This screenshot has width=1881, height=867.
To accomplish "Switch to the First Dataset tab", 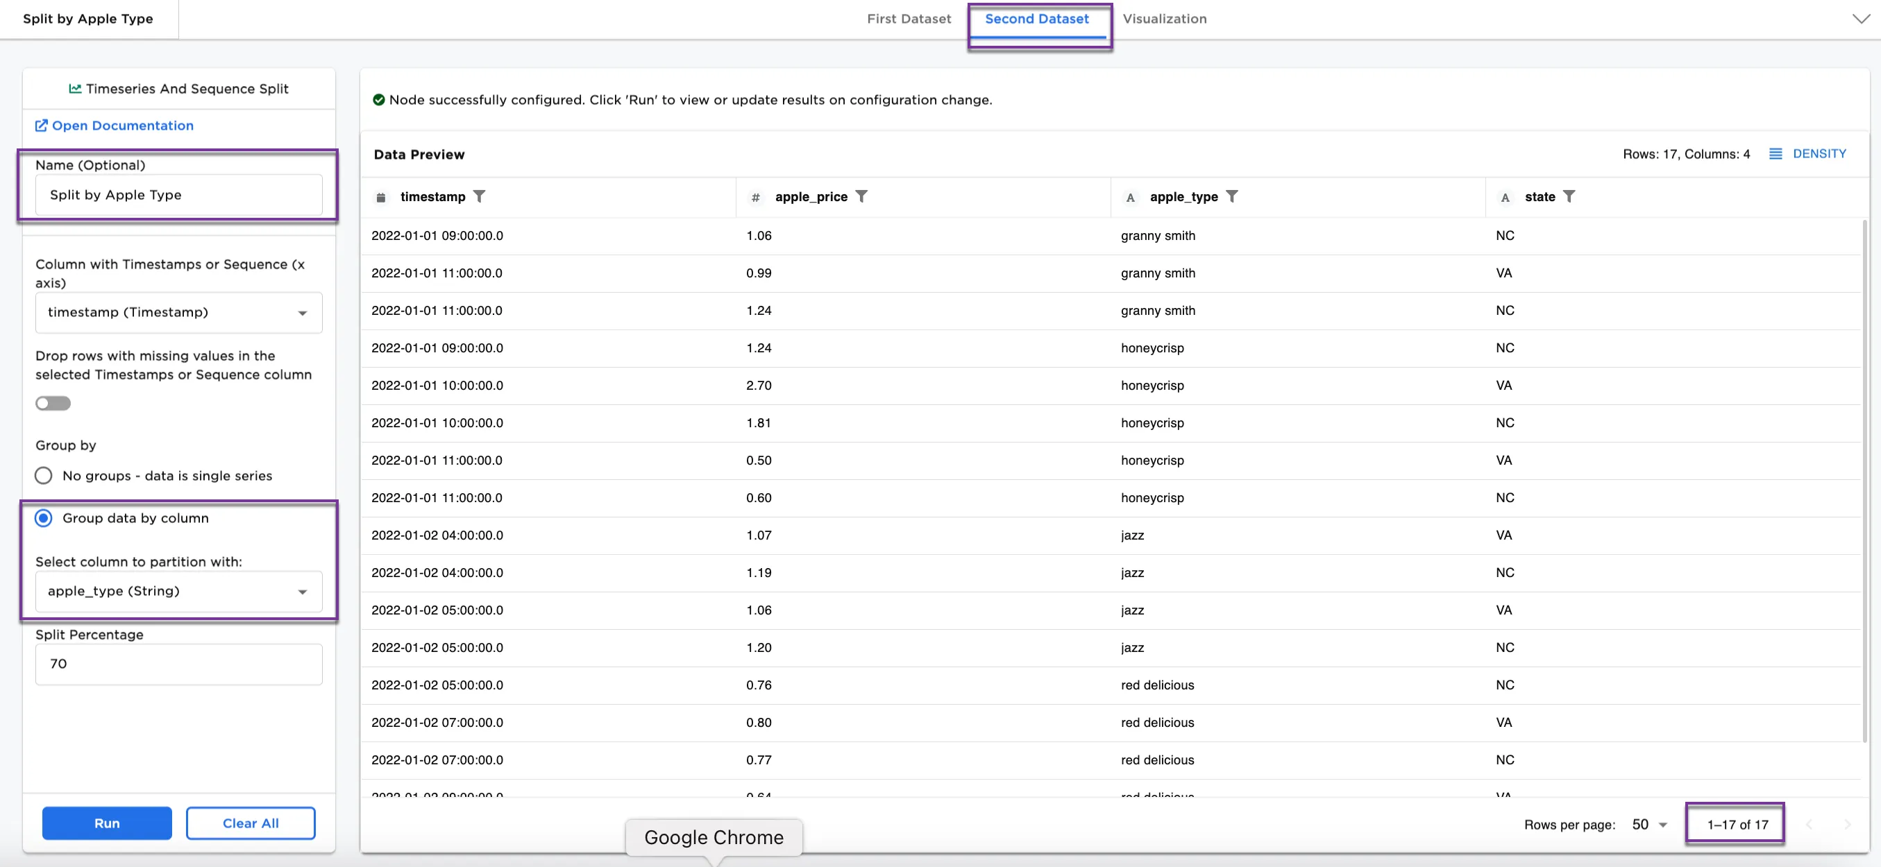I will [x=909, y=19].
